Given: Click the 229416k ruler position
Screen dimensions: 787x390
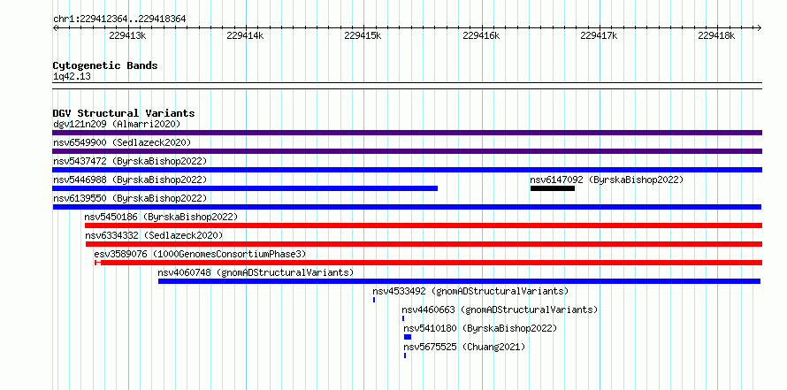Looking at the screenshot, I should [481, 35].
